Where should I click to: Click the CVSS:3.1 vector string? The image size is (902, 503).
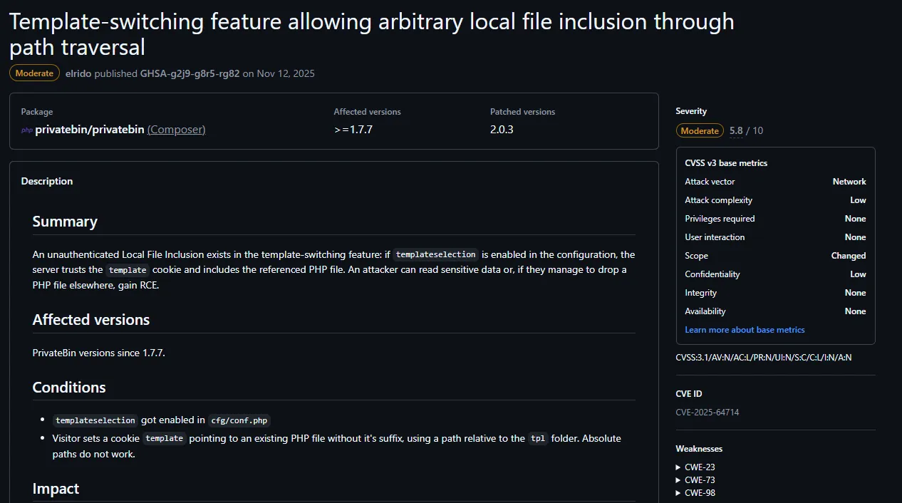[x=763, y=358]
